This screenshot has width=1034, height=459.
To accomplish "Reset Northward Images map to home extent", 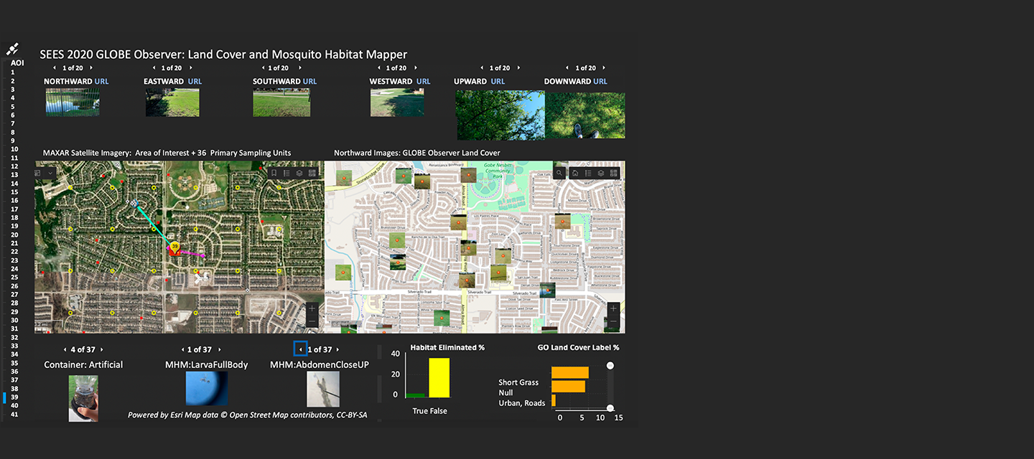I will [x=574, y=173].
